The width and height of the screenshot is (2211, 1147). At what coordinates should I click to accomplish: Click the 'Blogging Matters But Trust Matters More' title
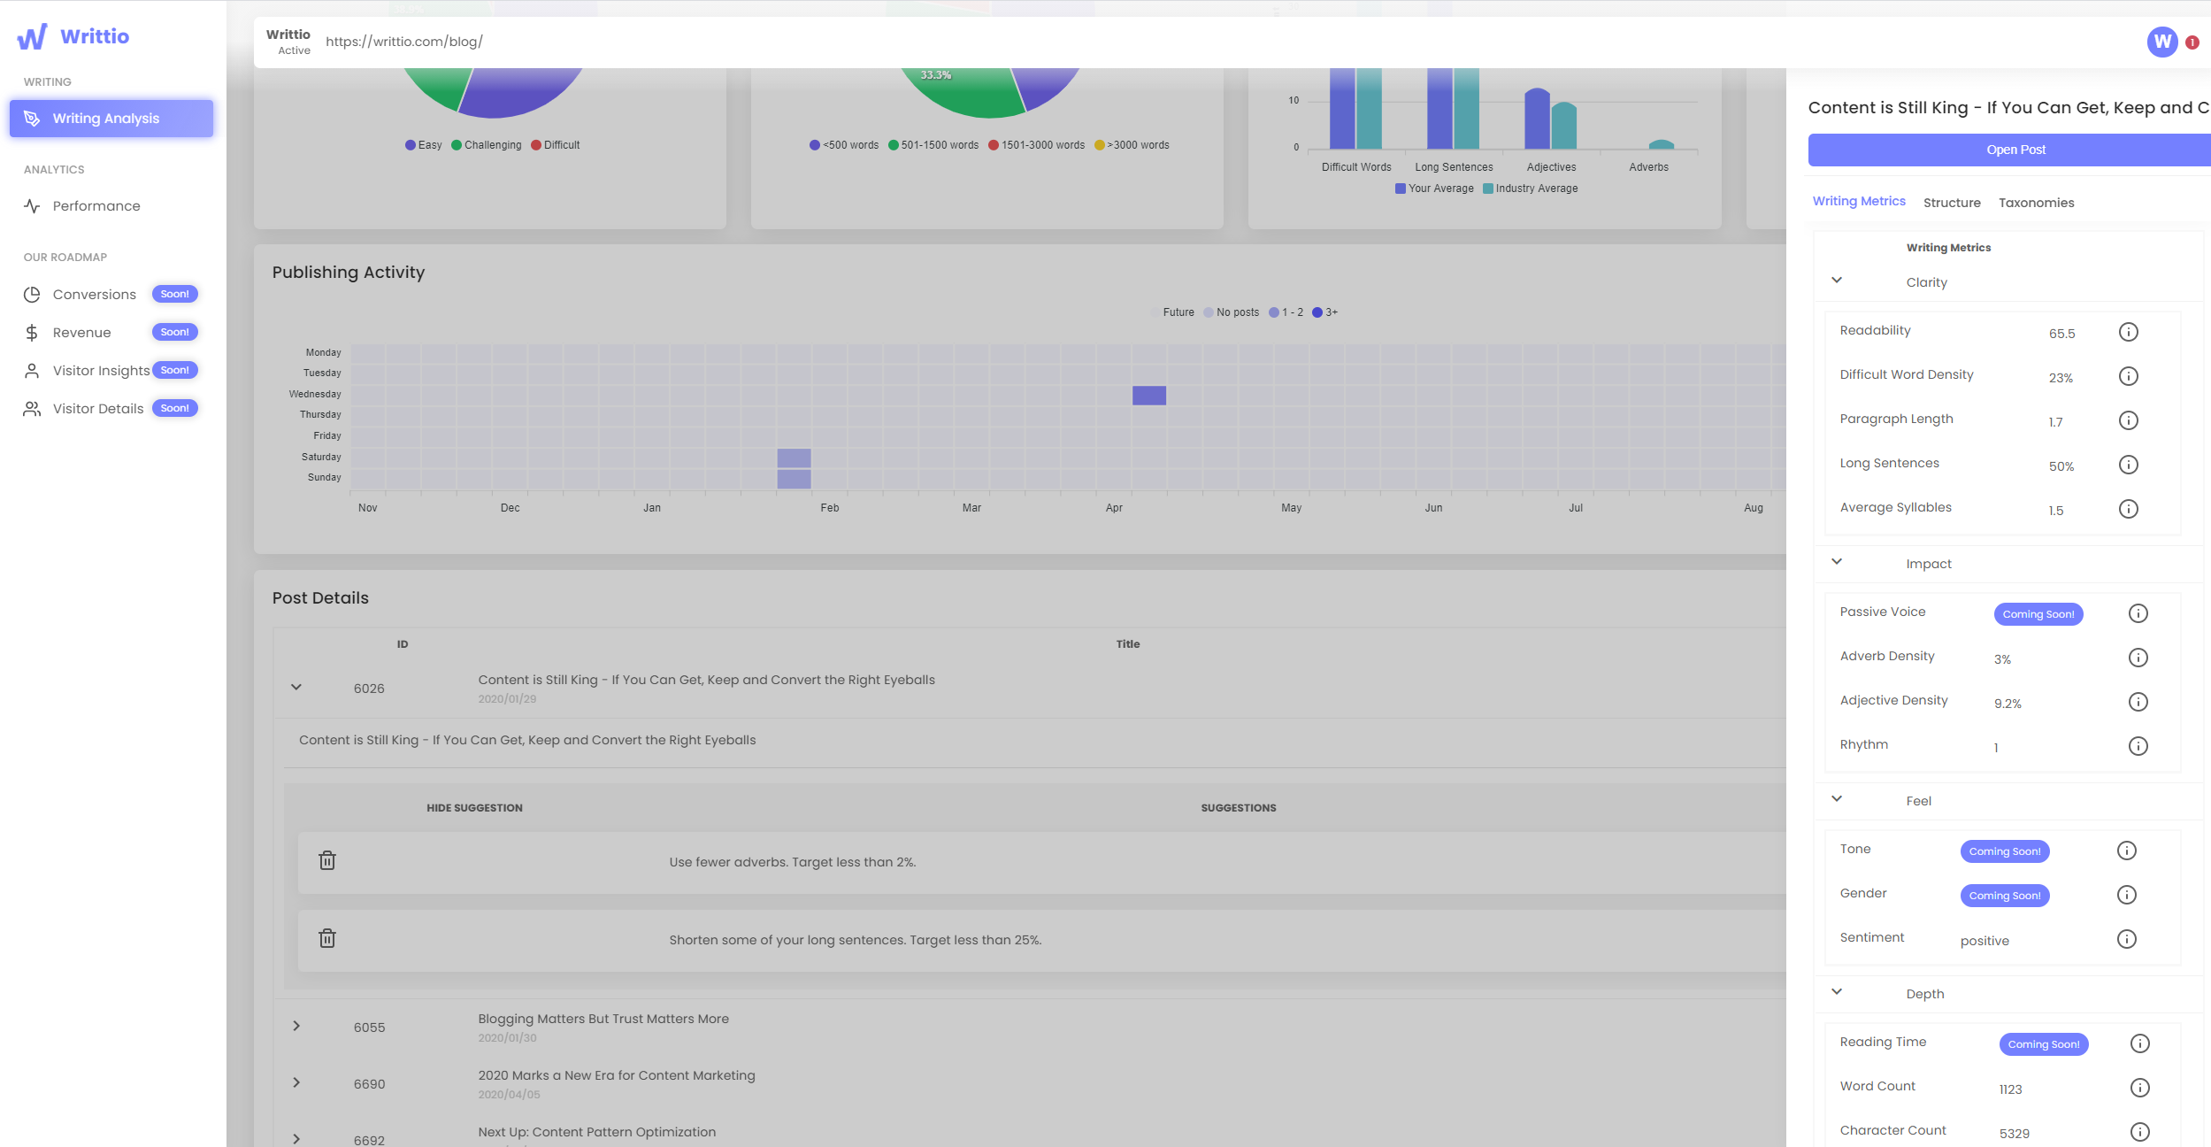point(603,1019)
